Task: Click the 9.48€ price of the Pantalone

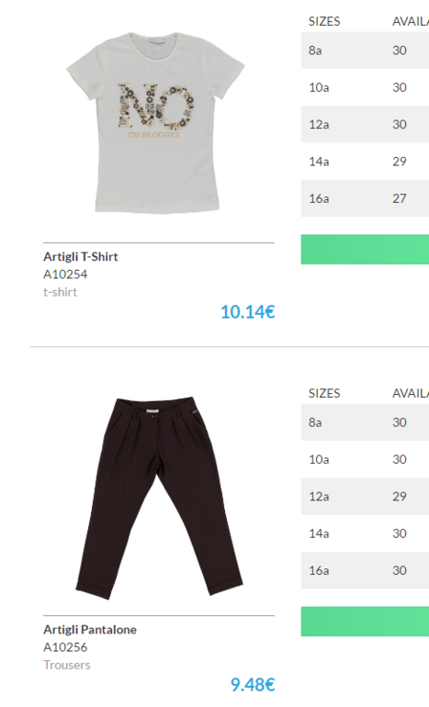Action: [253, 684]
